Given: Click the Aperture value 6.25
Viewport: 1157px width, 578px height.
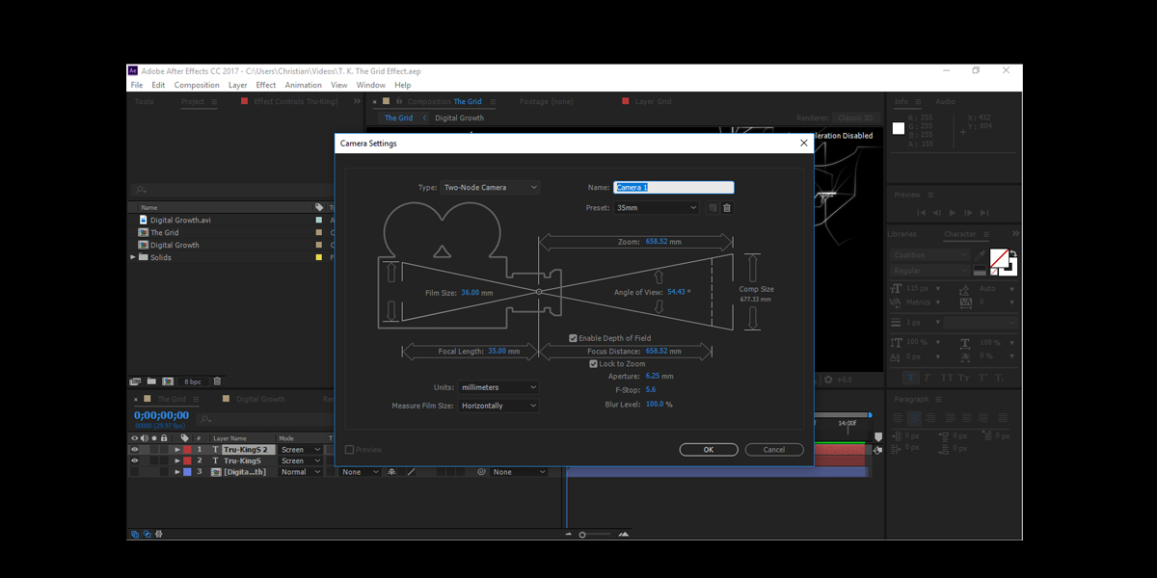Looking at the screenshot, I should 653,377.
